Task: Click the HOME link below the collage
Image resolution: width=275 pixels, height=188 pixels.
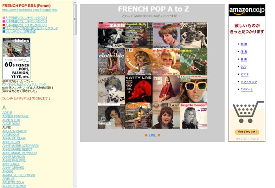Action: 152,135
